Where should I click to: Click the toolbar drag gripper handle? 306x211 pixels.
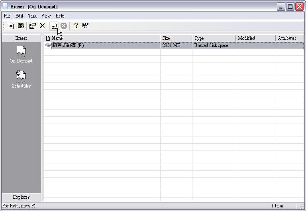coord(4,26)
